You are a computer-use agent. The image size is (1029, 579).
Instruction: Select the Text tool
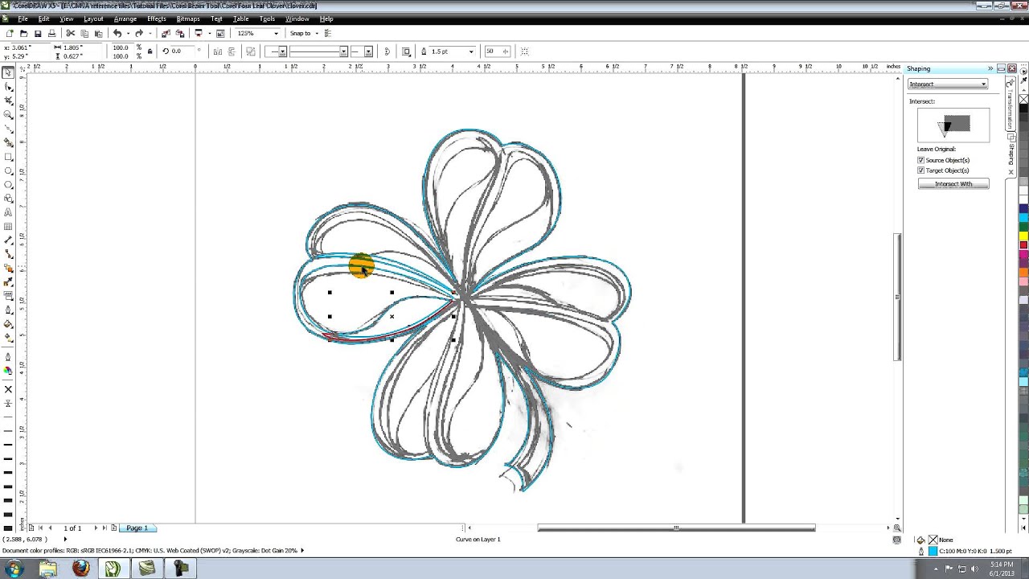[x=9, y=212]
